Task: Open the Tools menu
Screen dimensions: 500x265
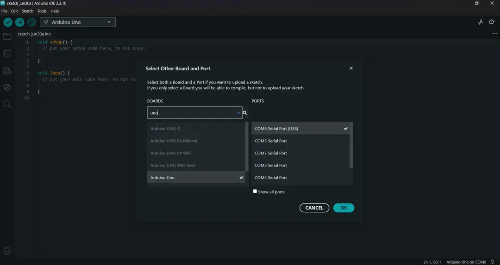Action: coord(42,11)
